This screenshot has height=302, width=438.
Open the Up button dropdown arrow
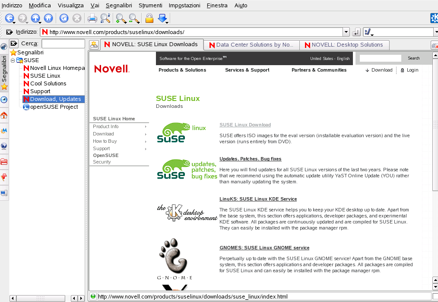pos(40,22)
